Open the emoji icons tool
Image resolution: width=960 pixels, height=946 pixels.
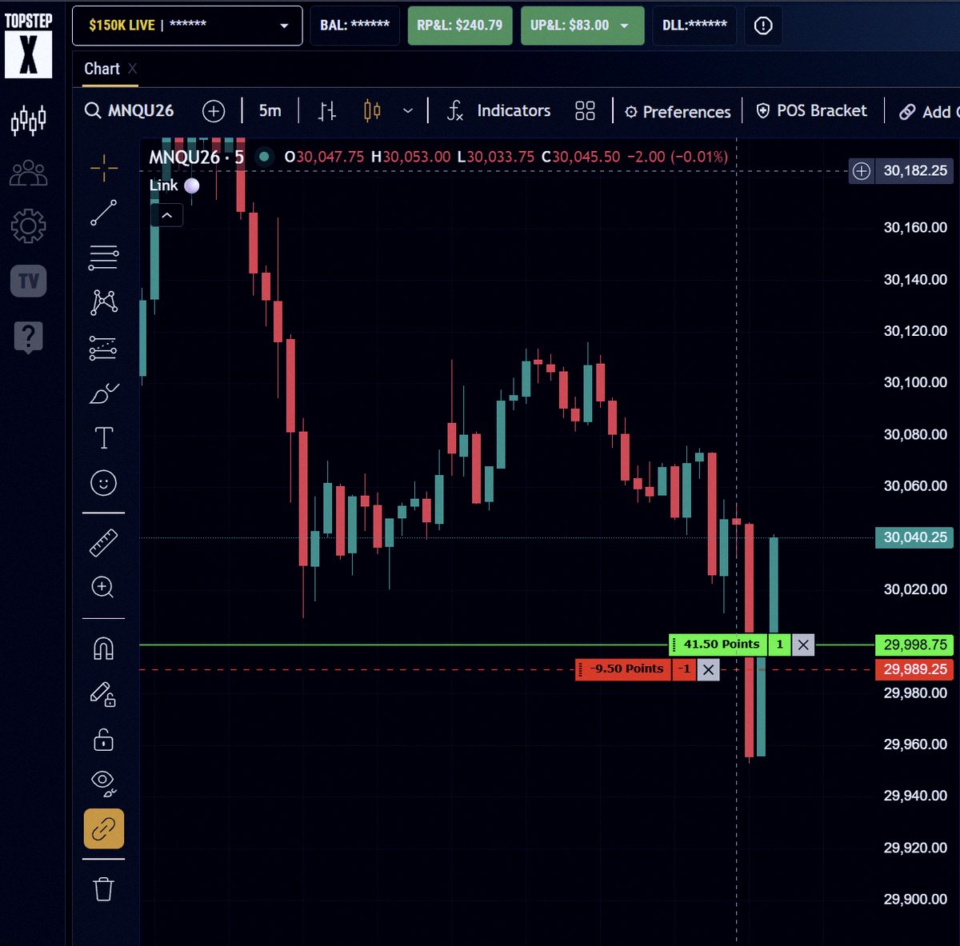pos(103,483)
